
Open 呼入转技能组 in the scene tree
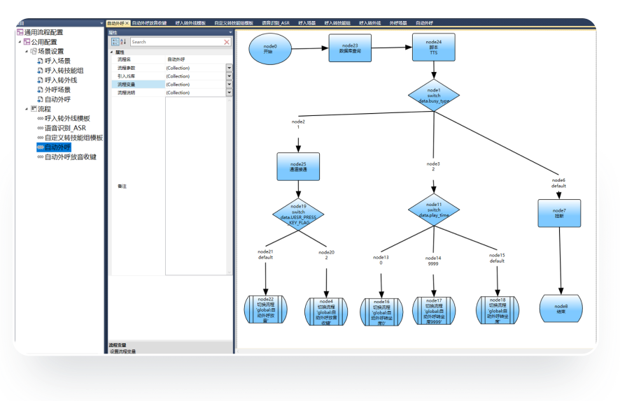(x=64, y=71)
